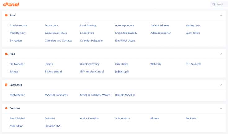228x134 pixels.
Task: Click the magnifier icon in Search box
Action: (x=214, y=4)
